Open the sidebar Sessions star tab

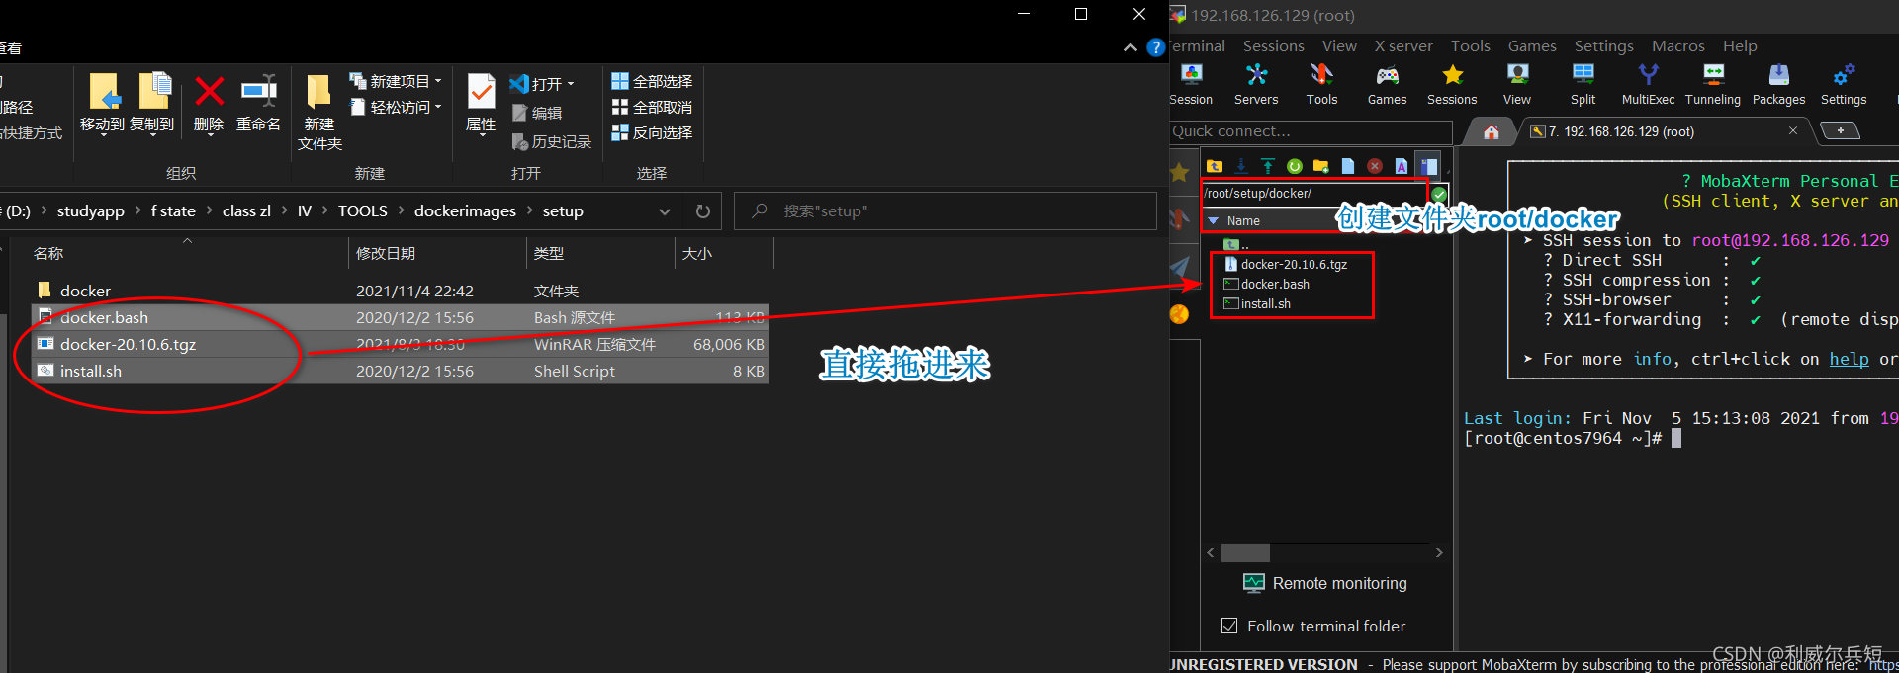point(1180,173)
